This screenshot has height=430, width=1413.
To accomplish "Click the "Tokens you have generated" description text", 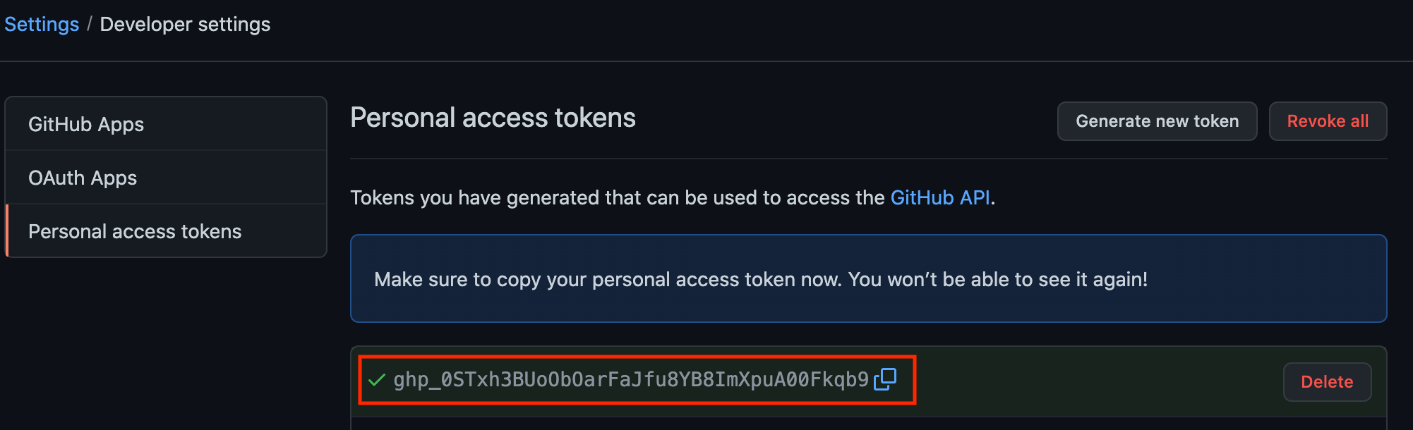I will click(618, 197).
